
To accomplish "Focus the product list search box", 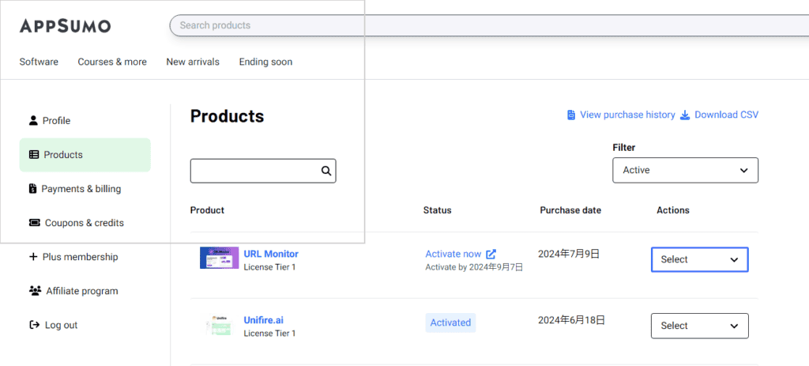I will (x=263, y=171).
